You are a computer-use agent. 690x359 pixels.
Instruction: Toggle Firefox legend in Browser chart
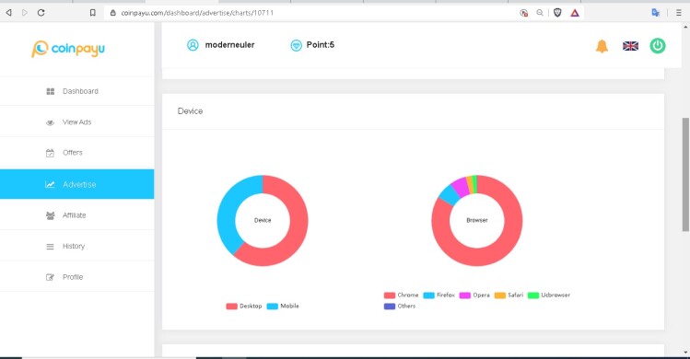click(x=439, y=295)
